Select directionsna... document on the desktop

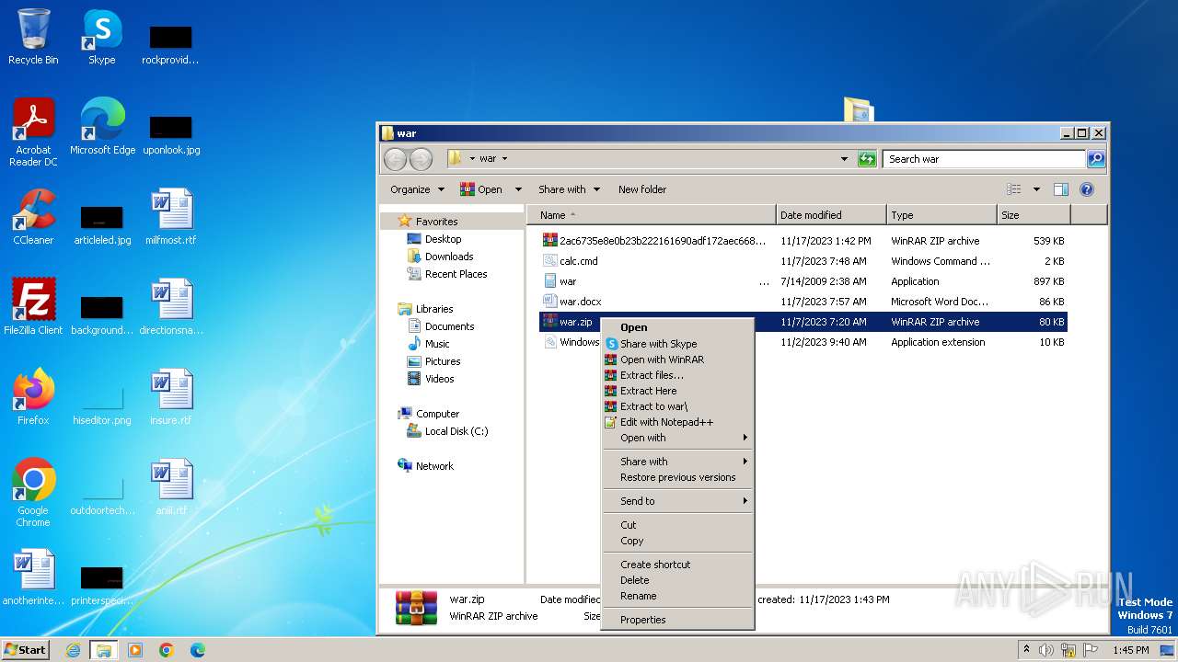coord(171,306)
